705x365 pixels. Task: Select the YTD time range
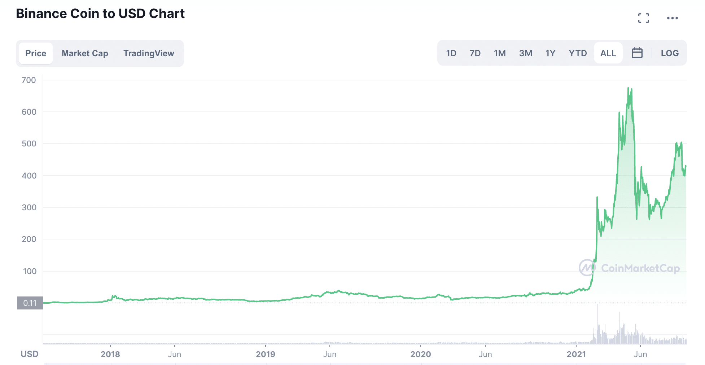(x=578, y=53)
